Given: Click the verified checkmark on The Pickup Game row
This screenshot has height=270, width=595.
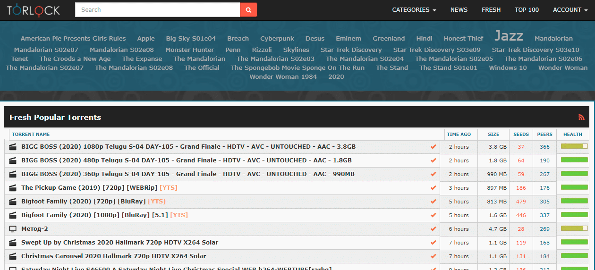Looking at the screenshot, I should pyautogui.click(x=433, y=188).
